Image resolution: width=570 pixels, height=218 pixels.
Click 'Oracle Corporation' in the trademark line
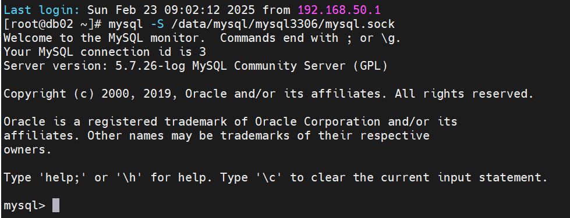[318, 121]
